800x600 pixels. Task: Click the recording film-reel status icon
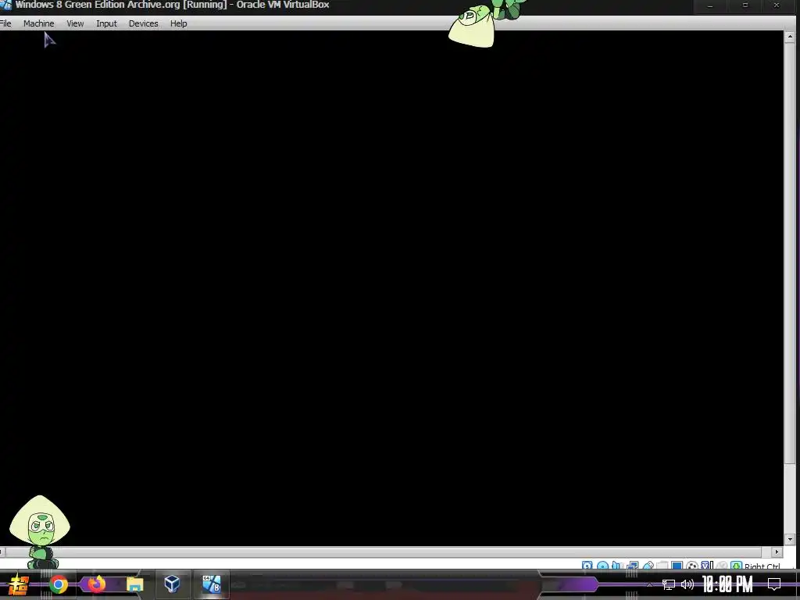tap(692, 566)
